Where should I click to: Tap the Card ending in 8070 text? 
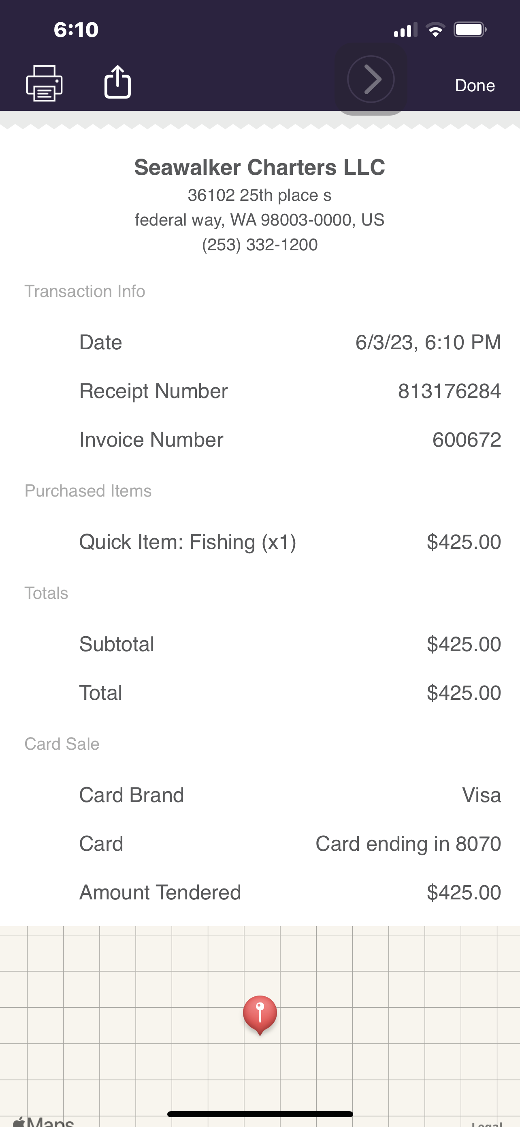click(x=408, y=843)
